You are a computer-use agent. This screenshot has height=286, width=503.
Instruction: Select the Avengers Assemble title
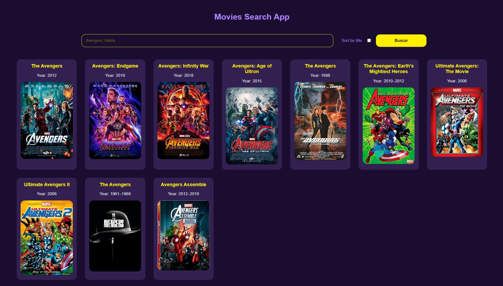tap(183, 185)
